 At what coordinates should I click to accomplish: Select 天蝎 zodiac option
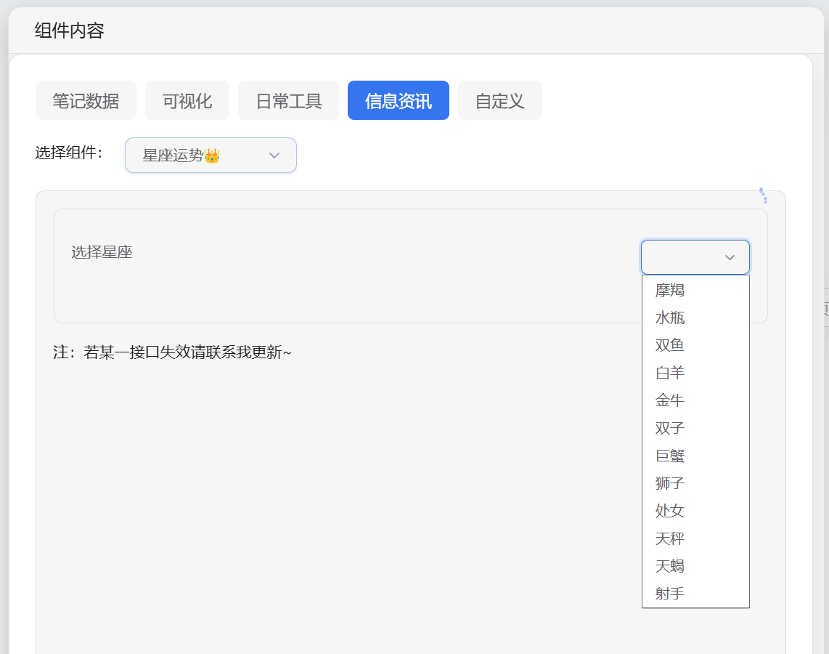point(695,565)
